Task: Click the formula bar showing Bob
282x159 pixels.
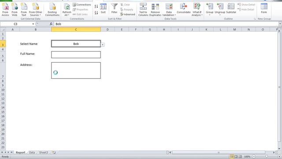Action: [x=166, y=24]
